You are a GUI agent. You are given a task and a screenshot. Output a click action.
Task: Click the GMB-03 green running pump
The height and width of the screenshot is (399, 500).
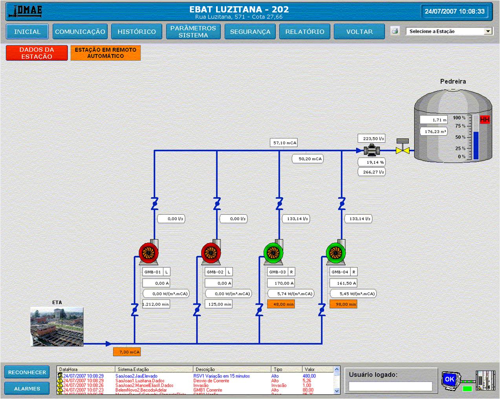tap(273, 252)
